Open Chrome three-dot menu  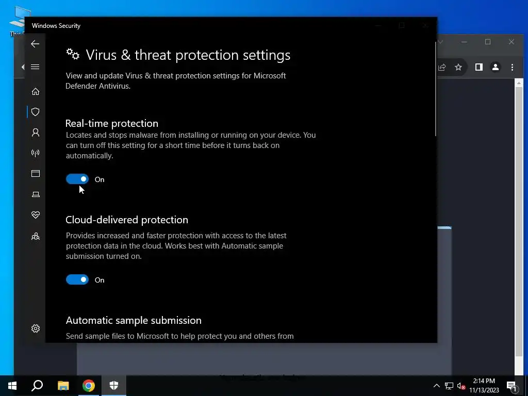click(512, 68)
